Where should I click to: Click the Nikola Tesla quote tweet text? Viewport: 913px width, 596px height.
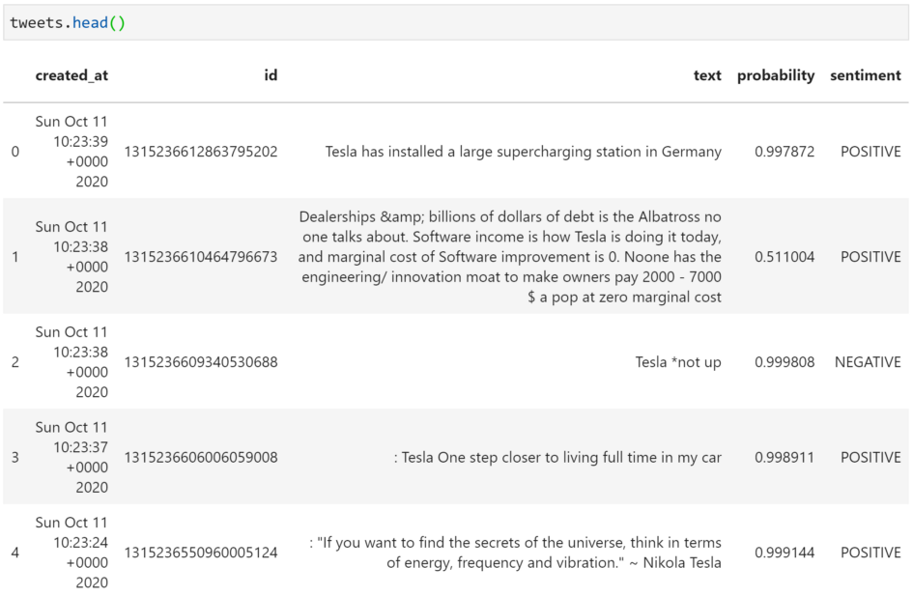click(x=515, y=553)
